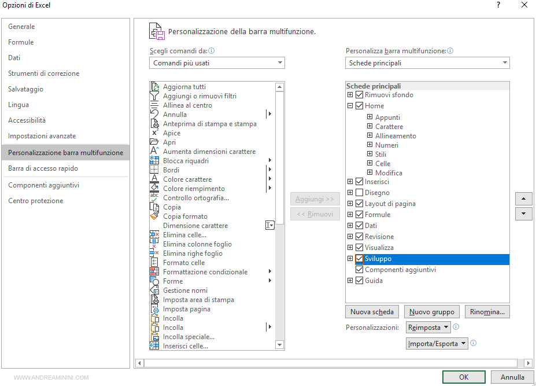Click the Controllo ortografia abc icon
This screenshot has width=536, height=386.
(x=154, y=197)
